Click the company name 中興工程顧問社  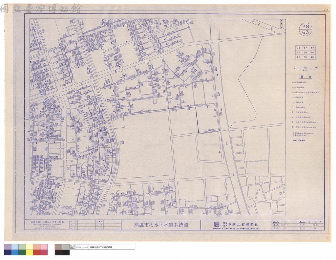tap(243, 225)
